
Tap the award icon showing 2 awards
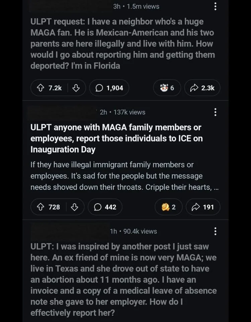[x=168, y=207]
